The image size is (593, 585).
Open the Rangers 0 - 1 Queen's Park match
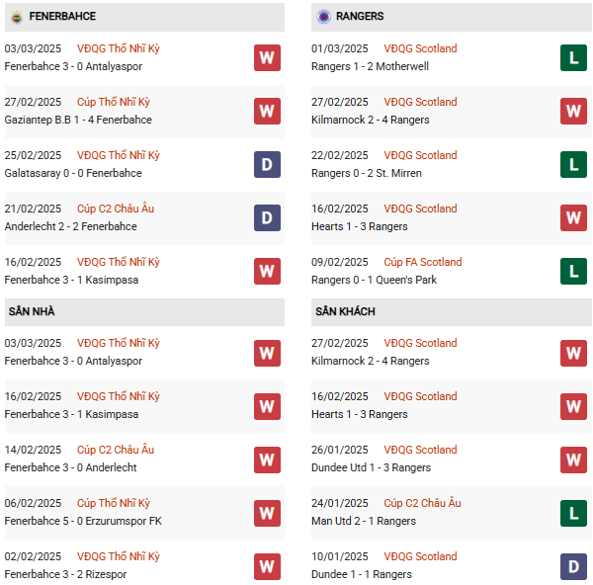pyautogui.click(x=374, y=280)
